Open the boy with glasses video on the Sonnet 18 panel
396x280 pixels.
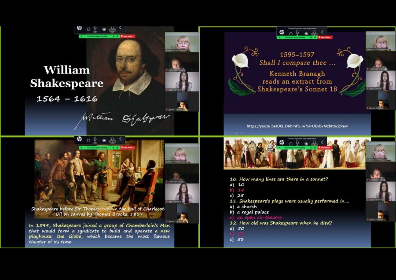pyautogui.click(x=381, y=100)
